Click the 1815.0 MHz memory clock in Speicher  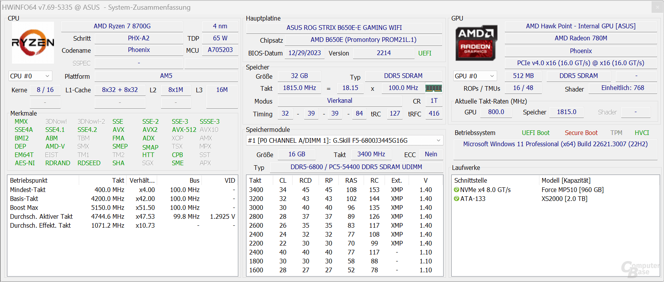pos(299,88)
